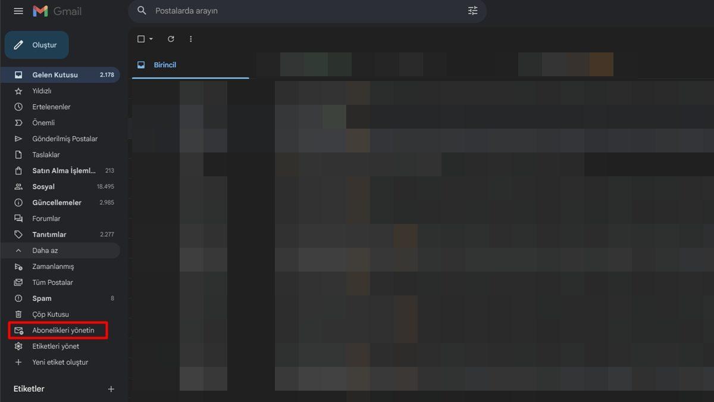Click the Postalarda arayın search field

(x=297, y=11)
